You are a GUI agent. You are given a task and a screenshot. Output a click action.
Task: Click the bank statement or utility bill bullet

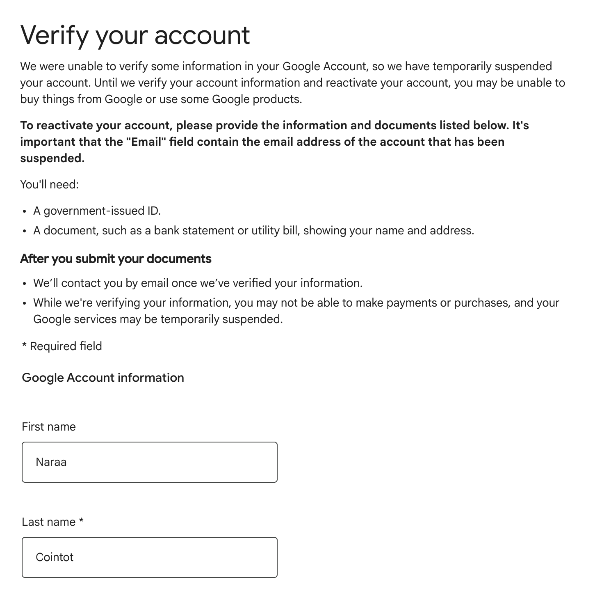tap(253, 231)
